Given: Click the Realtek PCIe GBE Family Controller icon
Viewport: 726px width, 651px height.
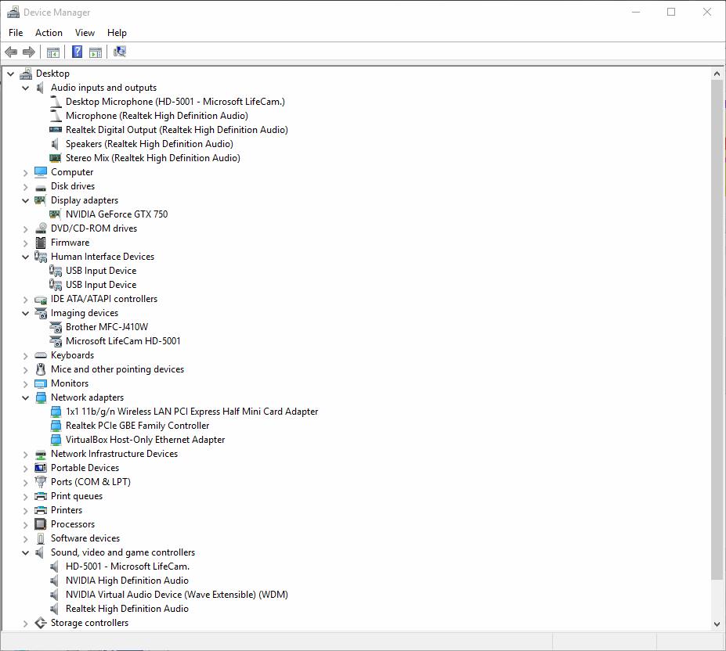Looking at the screenshot, I should pos(56,426).
